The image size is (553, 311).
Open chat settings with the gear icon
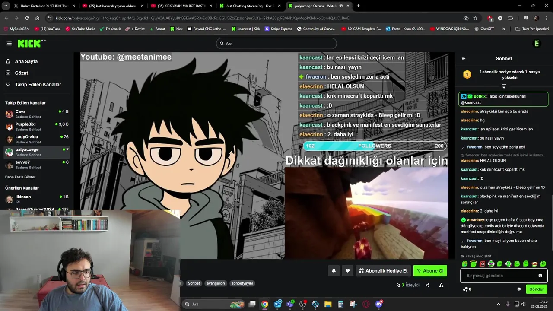[x=519, y=289]
